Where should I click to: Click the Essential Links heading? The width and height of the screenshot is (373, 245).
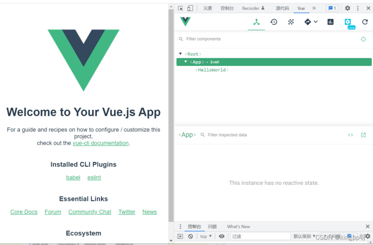(84, 199)
